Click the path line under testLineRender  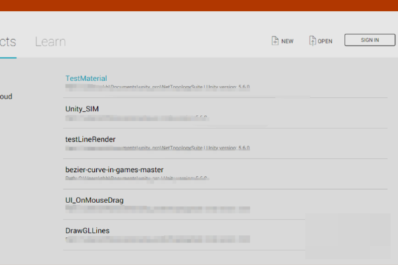tap(157, 148)
